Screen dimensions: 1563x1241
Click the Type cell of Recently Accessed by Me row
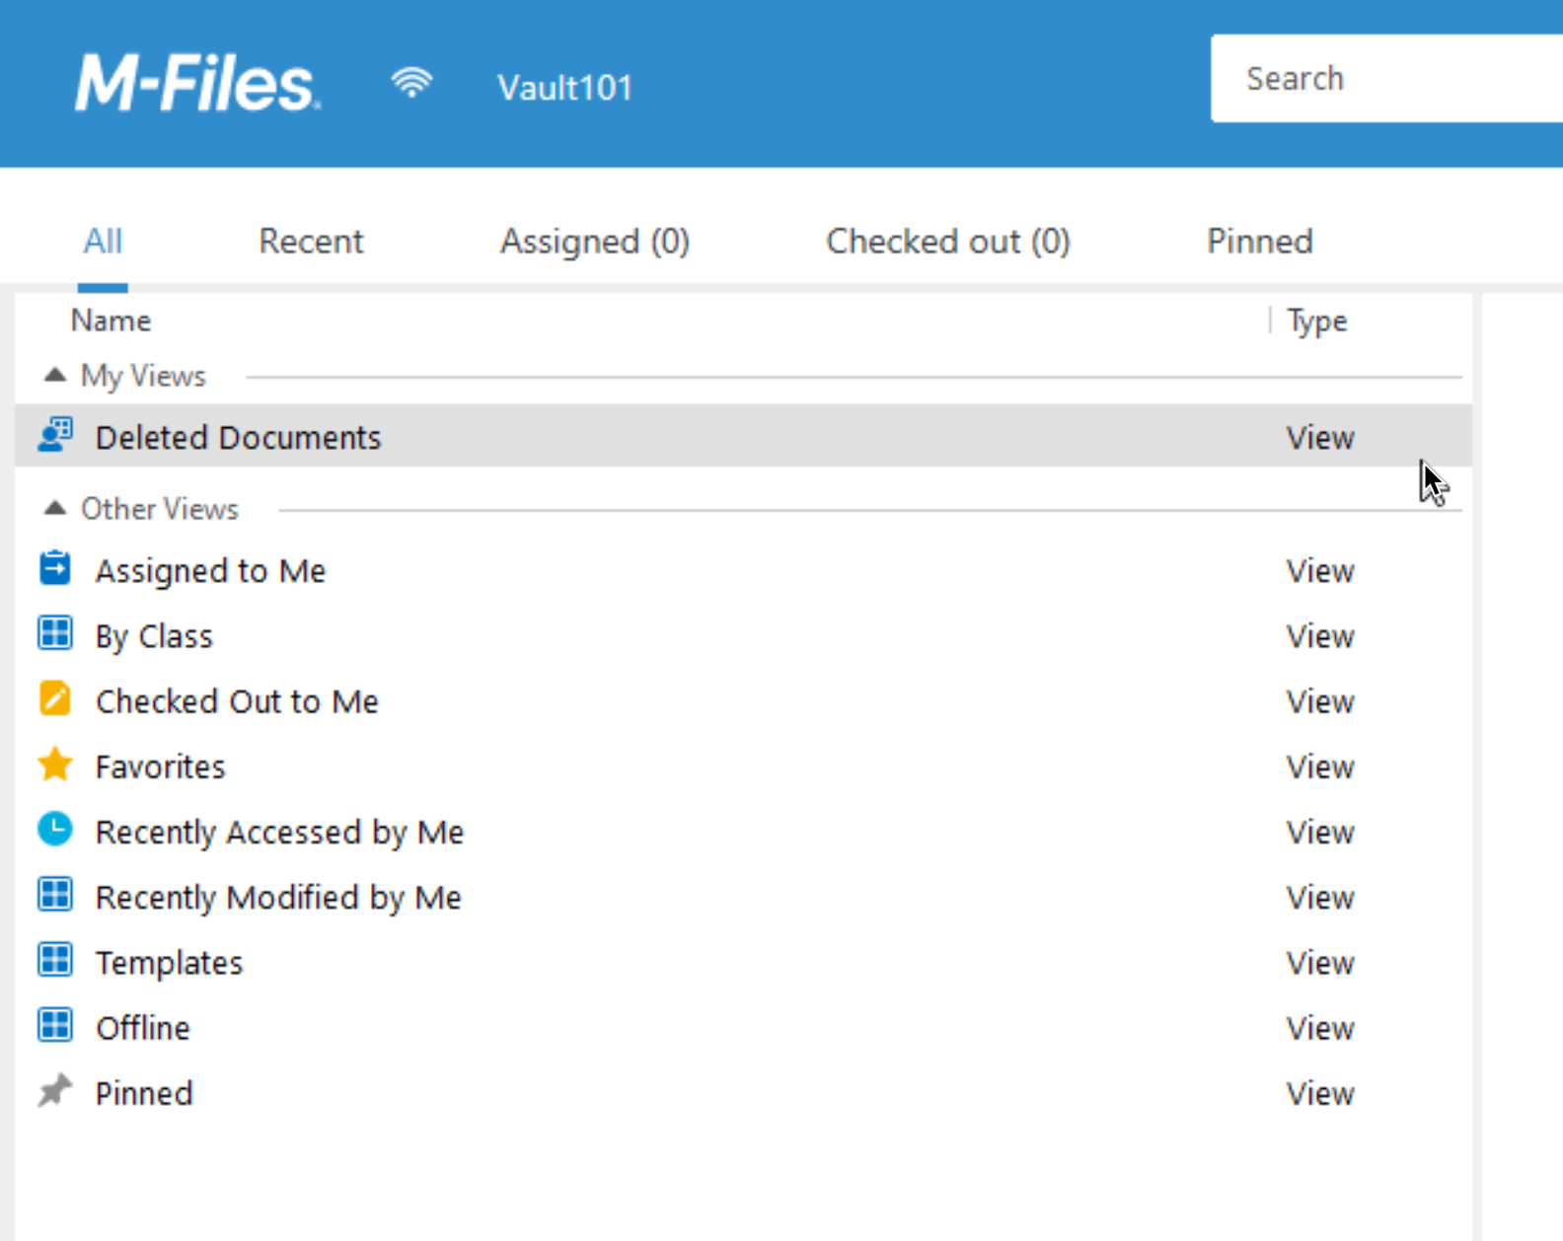point(1320,833)
